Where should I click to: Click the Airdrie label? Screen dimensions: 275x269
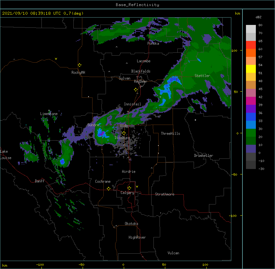coord(129,172)
